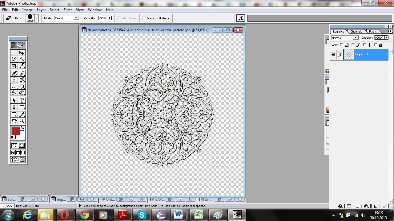This screenshot has height=221, width=394.
Task: Switch to the Channels tab
Action: coord(356,32)
